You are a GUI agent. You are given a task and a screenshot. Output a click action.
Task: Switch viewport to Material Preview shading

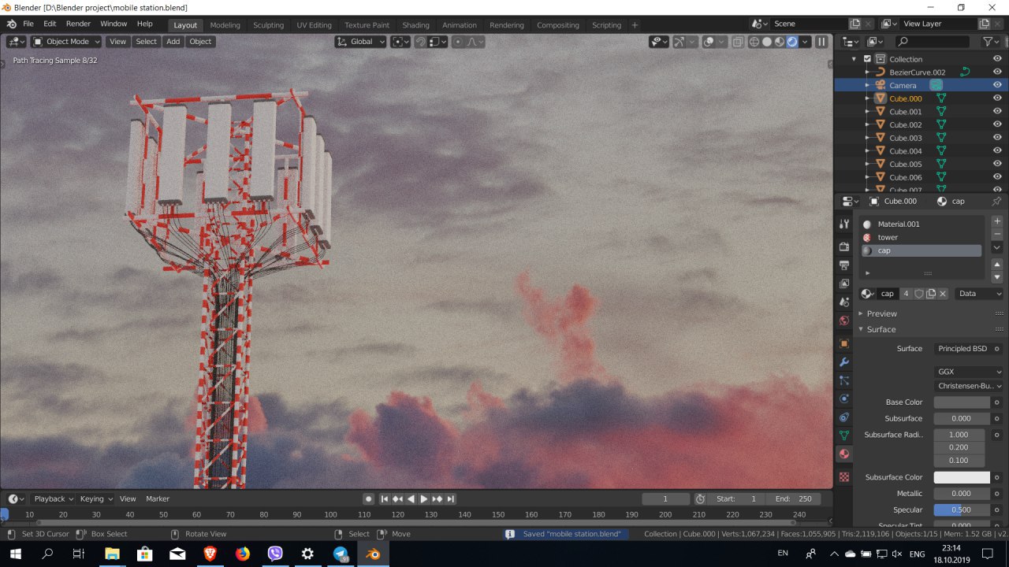[x=780, y=42]
